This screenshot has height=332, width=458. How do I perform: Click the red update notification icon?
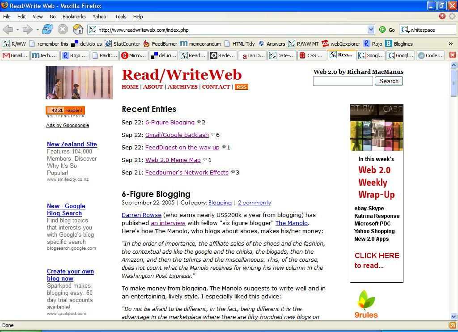[x=442, y=17]
